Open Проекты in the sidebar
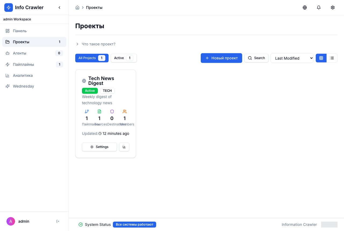344x231 pixels. click(34, 42)
